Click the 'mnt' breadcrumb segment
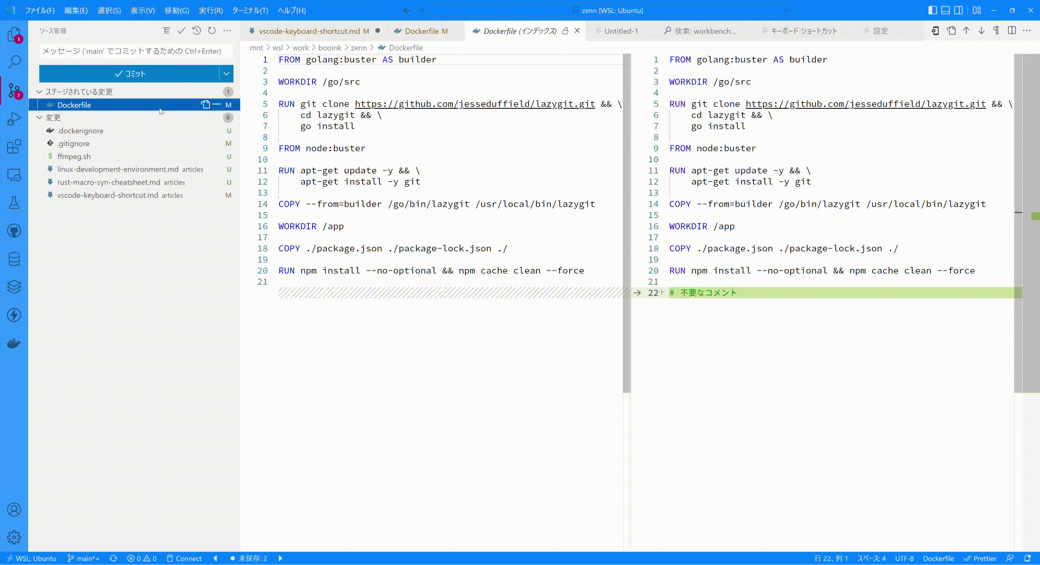The height and width of the screenshot is (565, 1040). (256, 48)
